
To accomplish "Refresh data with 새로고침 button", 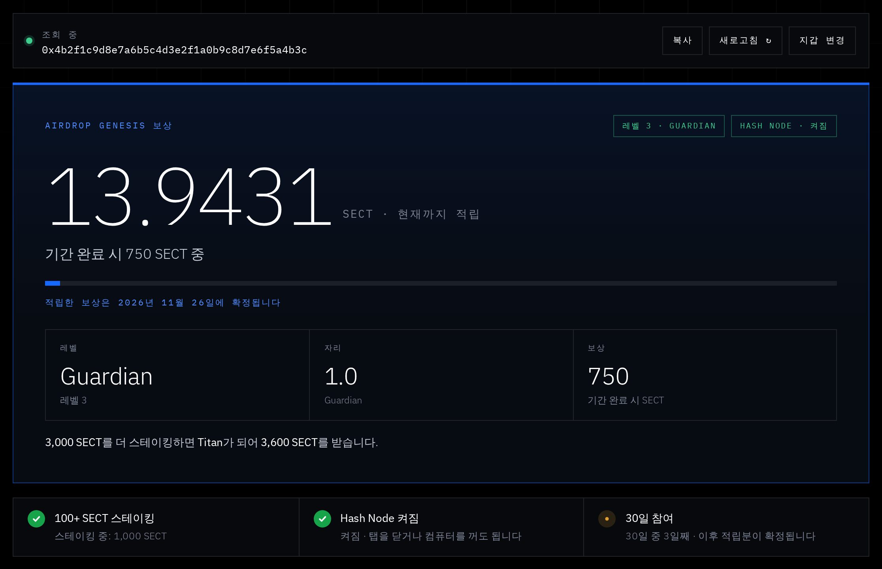I will tap(745, 41).
